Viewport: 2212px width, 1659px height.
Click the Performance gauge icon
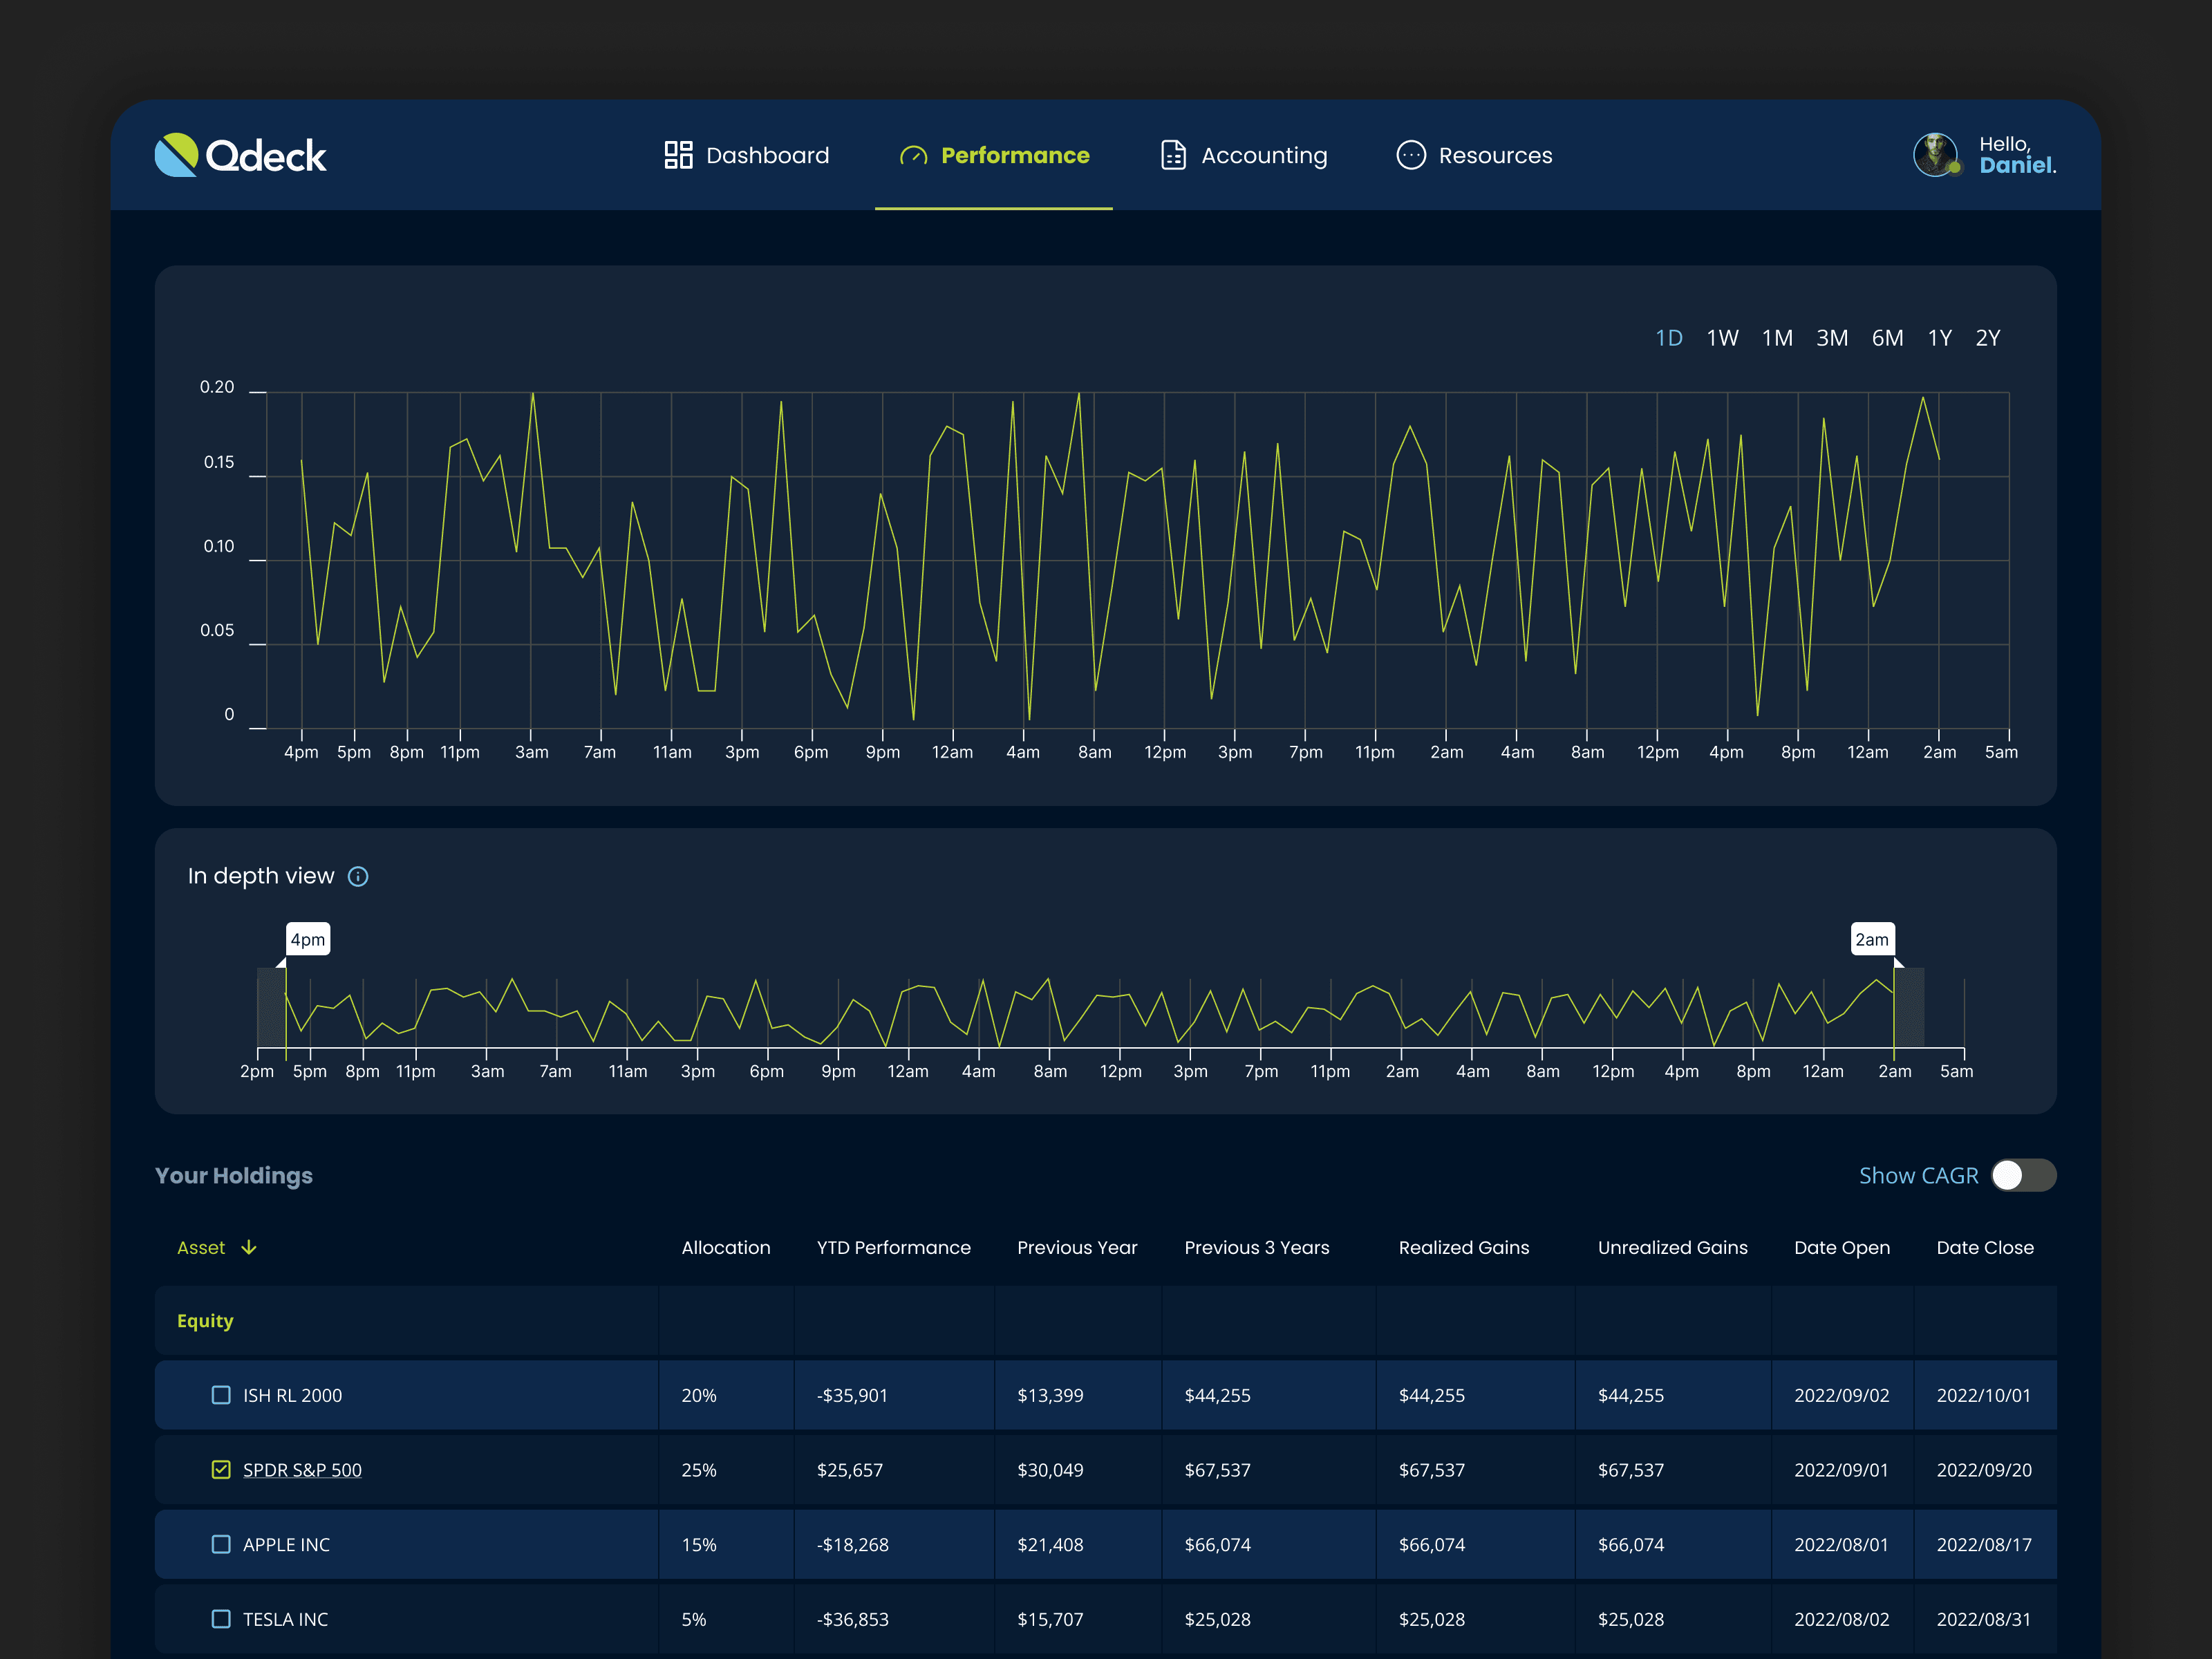coord(913,156)
